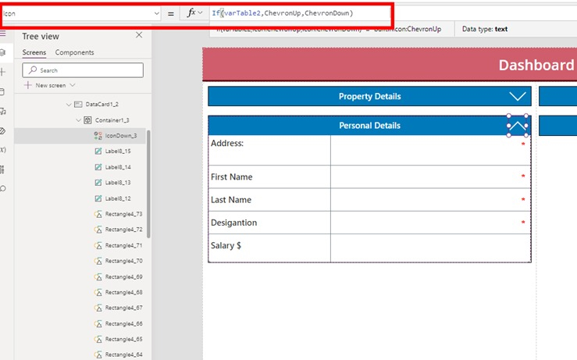
Task: Select IconDown_3 in tree view
Action: tap(121, 136)
